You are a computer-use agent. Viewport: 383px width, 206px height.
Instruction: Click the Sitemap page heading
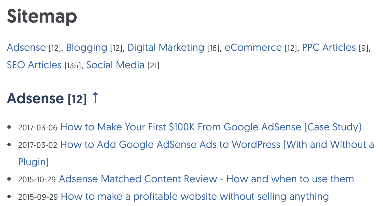pyautogui.click(x=42, y=16)
